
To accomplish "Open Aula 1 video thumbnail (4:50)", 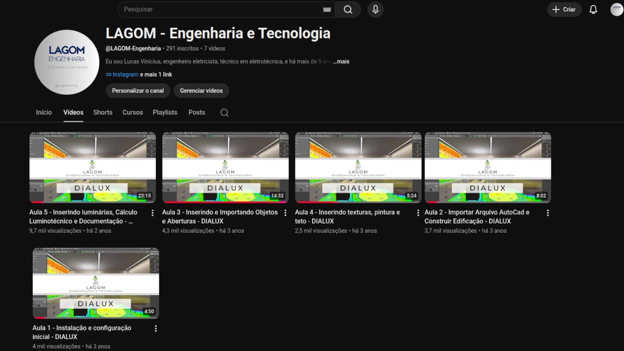I will [x=96, y=284].
